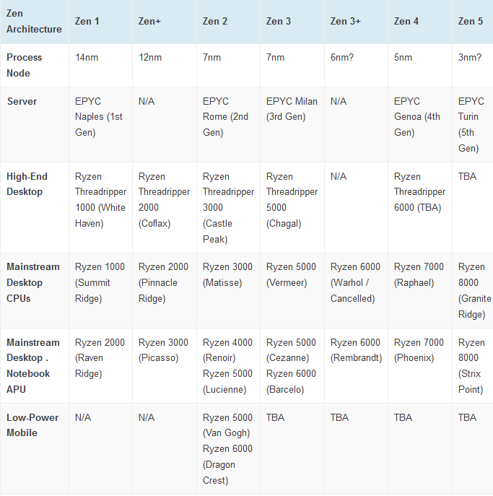Image resolution: width=493 pixels, height=496 pixels.
Task: Click the Zen Architecture header cell
Action: click(34, 22)
